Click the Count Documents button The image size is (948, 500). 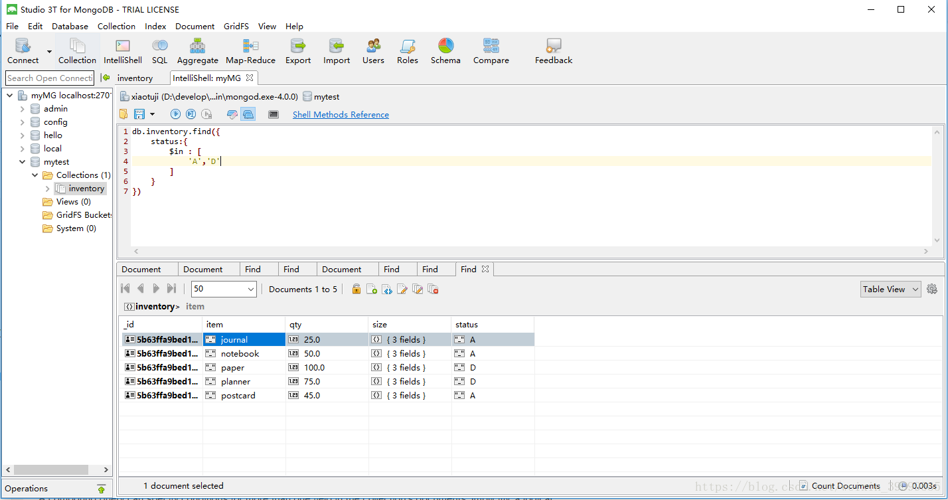pyautogui.click(x=839, y=486)
